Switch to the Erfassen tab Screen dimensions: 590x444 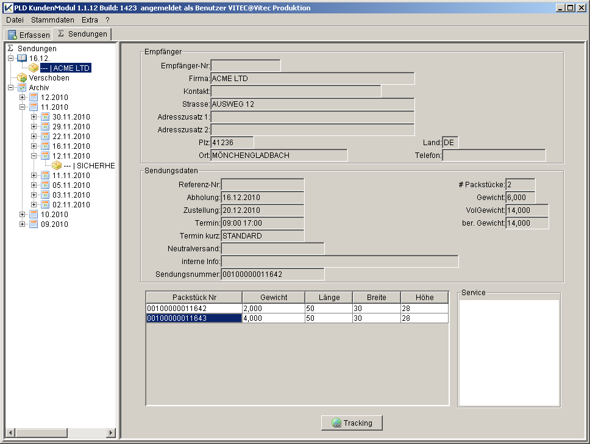28,35
